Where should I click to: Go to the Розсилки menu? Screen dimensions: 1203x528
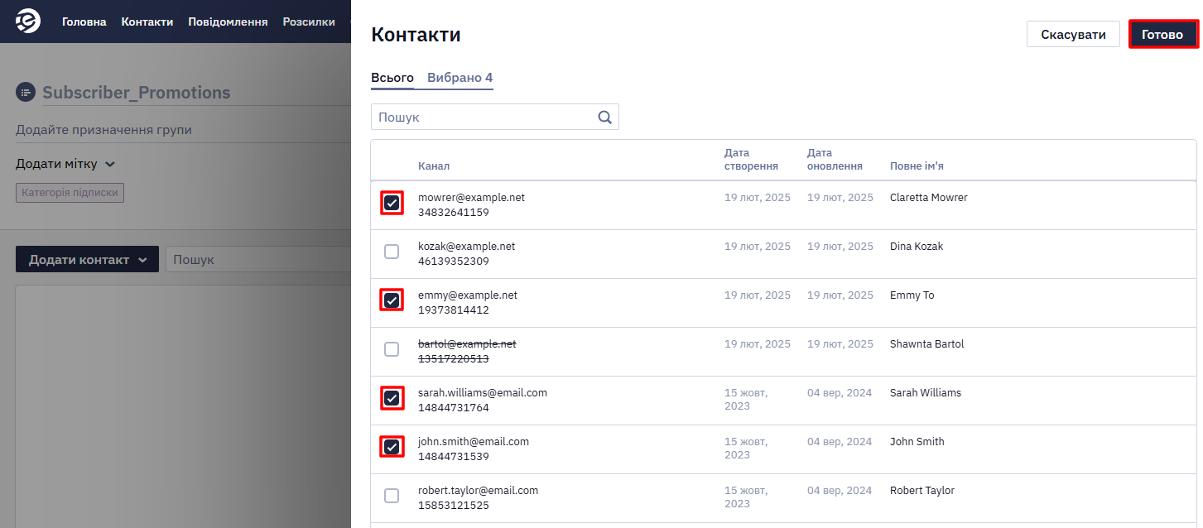pos(309,22)
